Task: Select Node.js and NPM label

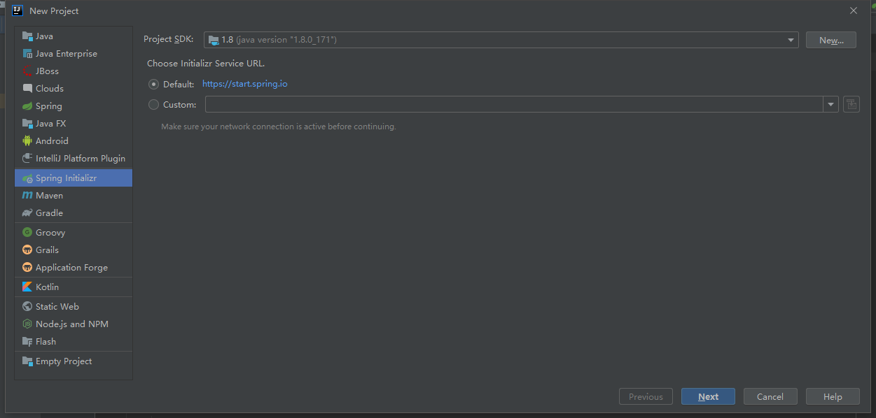Action: point(72,324)
